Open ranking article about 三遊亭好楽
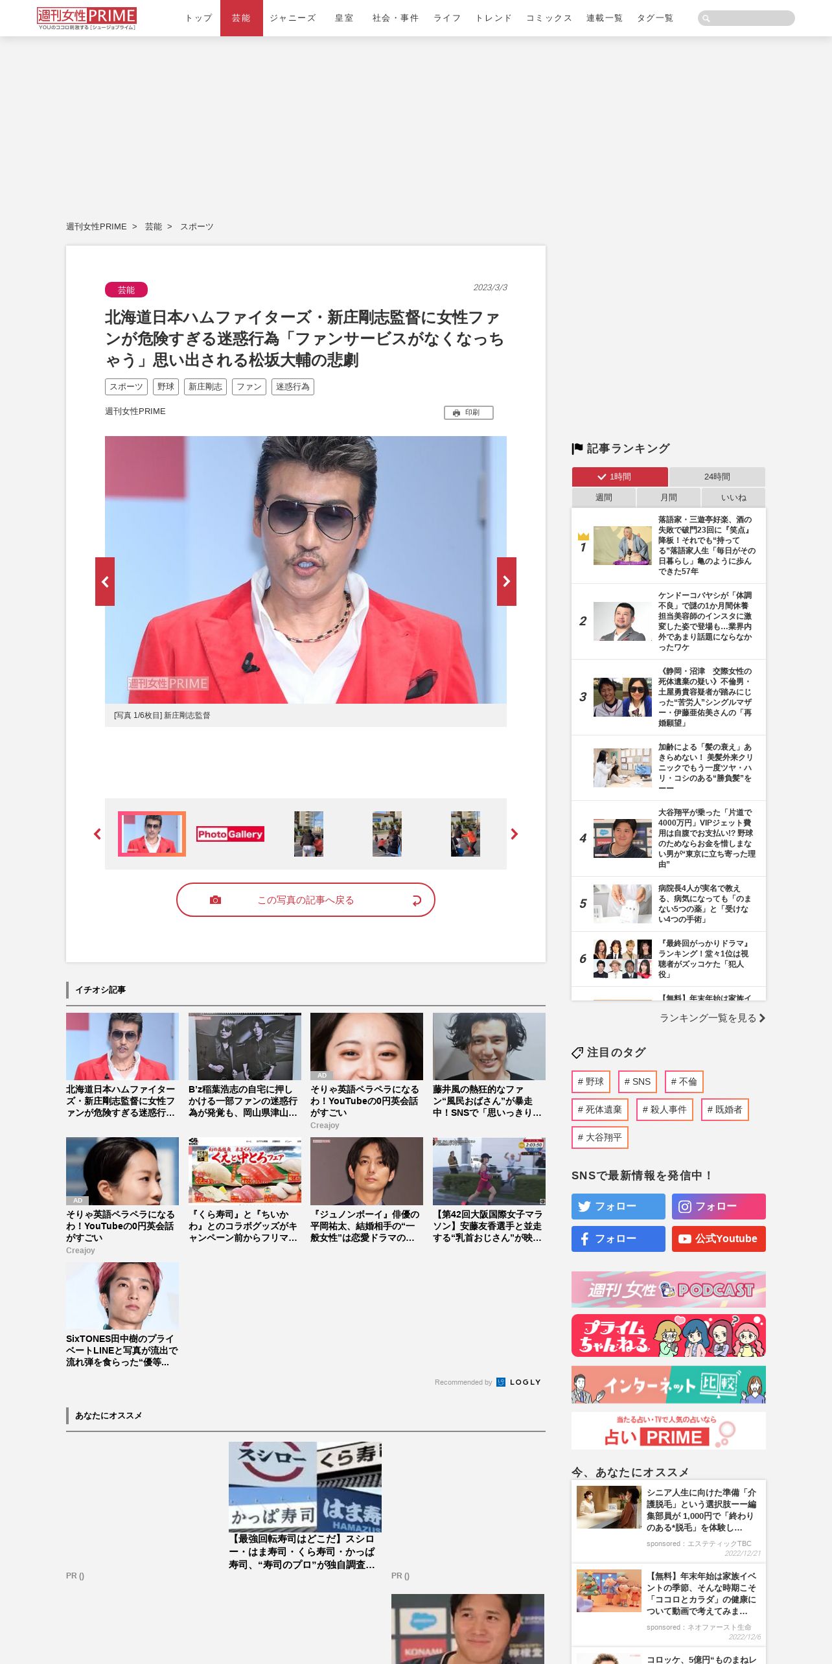832x1664 pixels. pyautogui.click(x=669, y=546)
